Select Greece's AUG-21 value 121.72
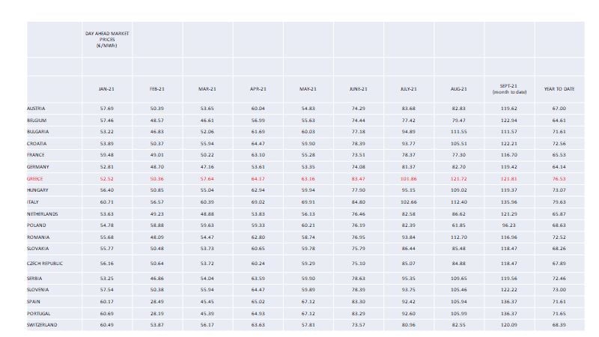 tap(459, 179)
